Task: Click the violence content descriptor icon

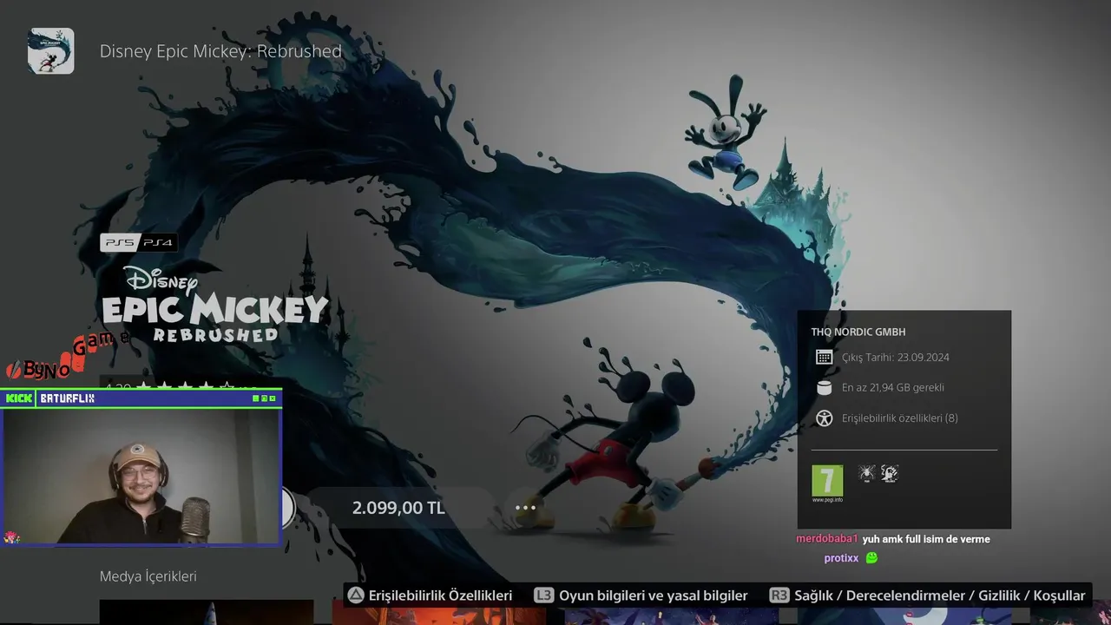Action: [889, 473]
